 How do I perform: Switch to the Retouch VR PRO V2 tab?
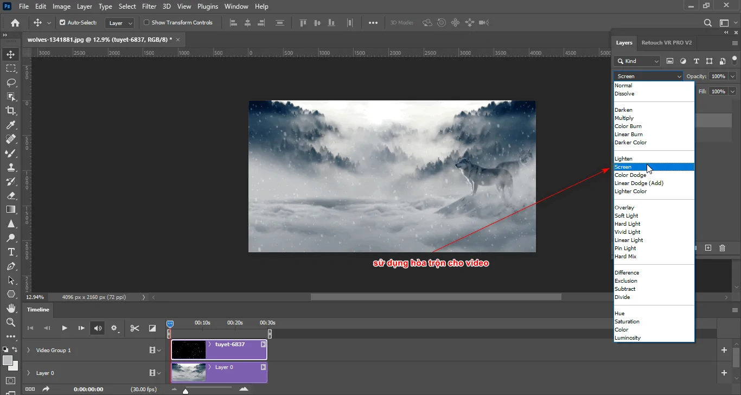pos(667,42)
